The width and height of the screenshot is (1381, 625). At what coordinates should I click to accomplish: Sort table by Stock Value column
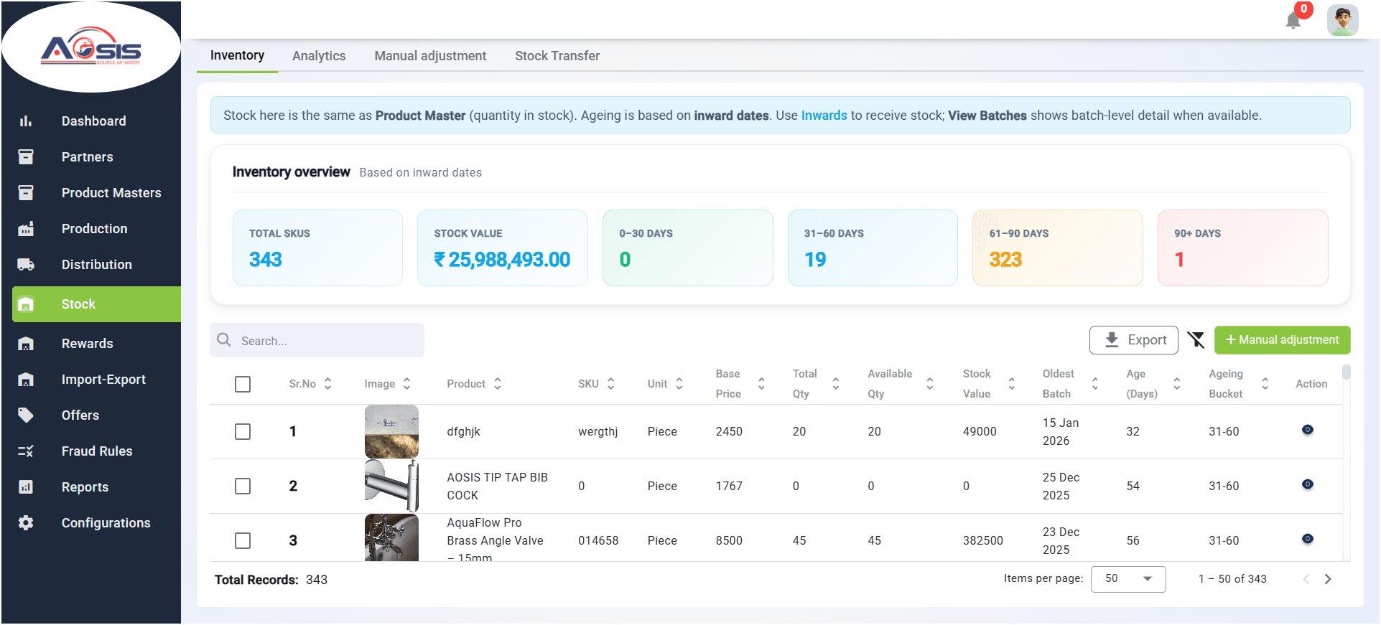point(1012,384)
